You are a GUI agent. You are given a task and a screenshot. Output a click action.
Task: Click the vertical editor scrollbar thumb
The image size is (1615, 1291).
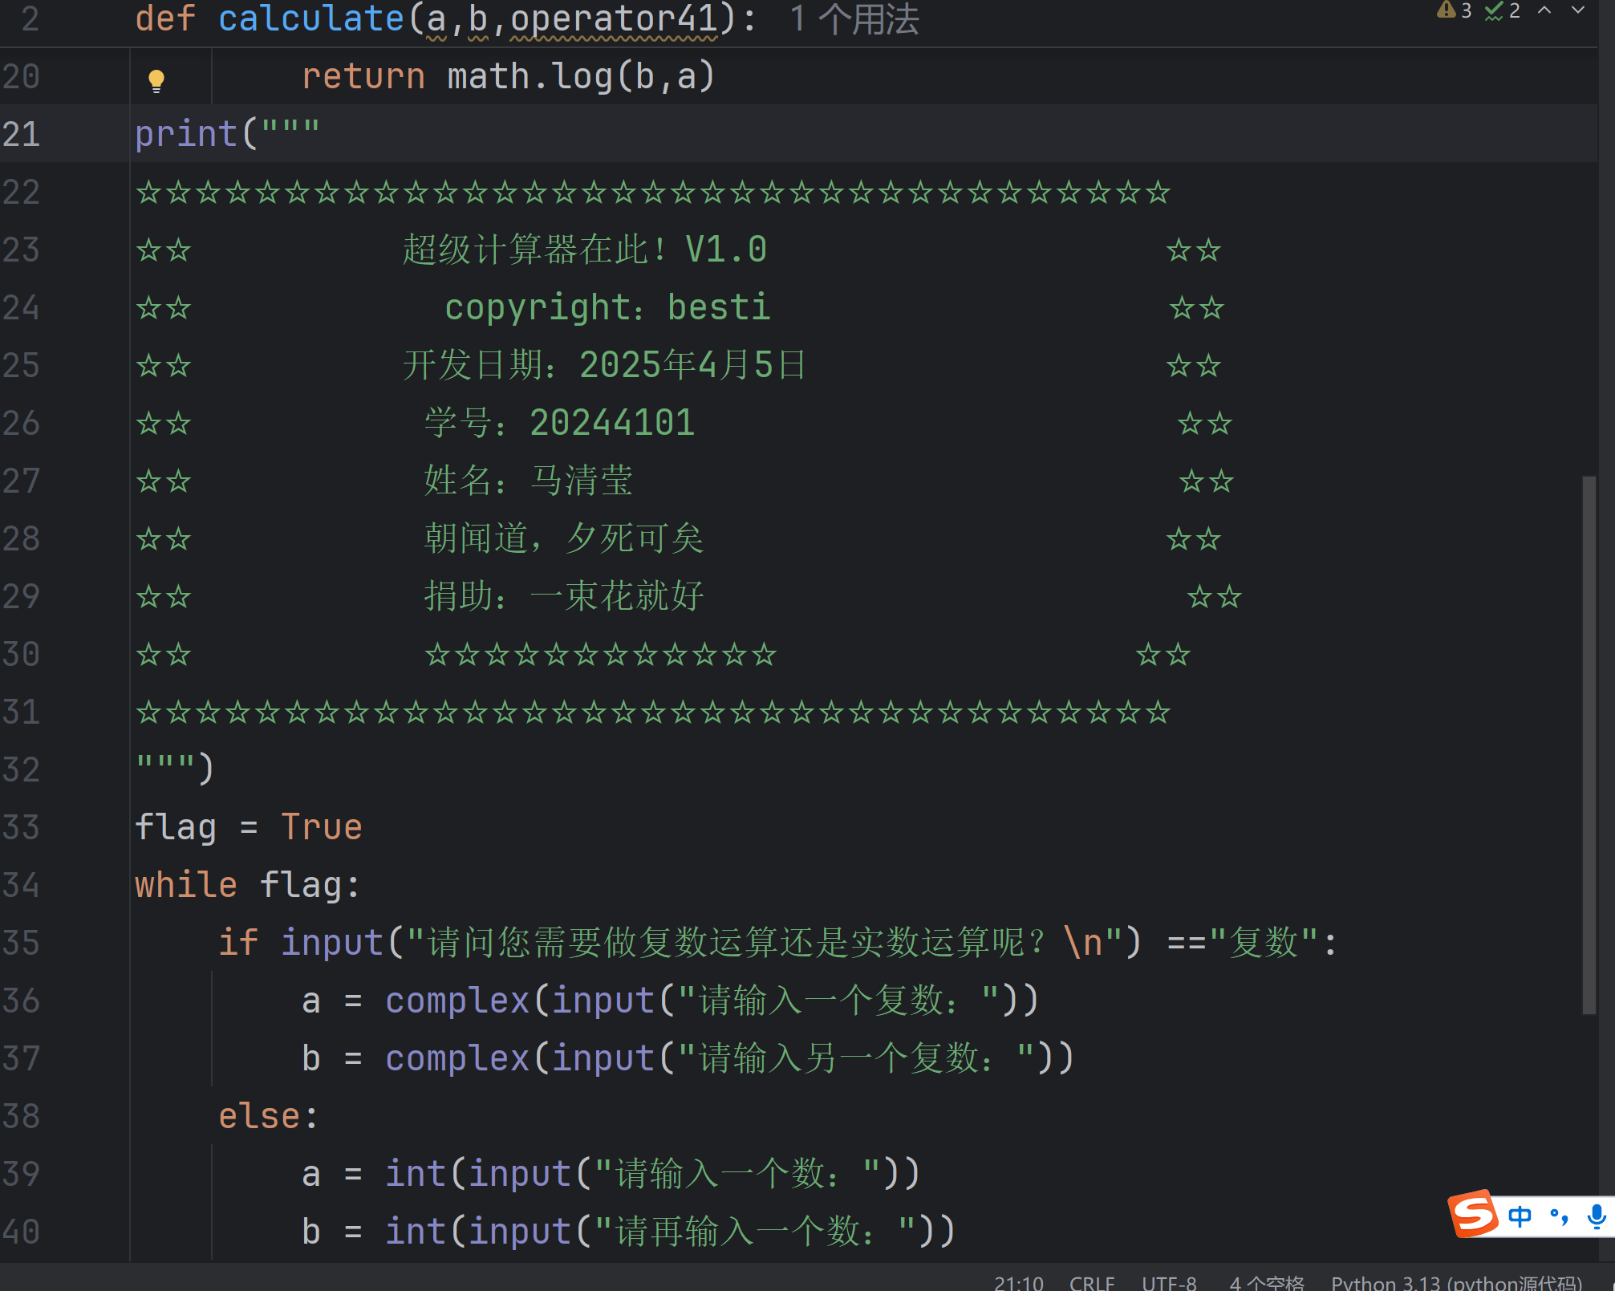(1589, 745)
